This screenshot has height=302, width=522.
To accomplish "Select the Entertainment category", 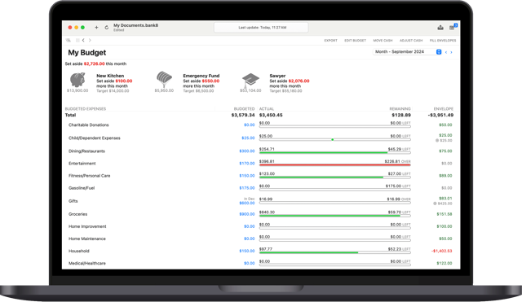I will [x=82, y=163].
